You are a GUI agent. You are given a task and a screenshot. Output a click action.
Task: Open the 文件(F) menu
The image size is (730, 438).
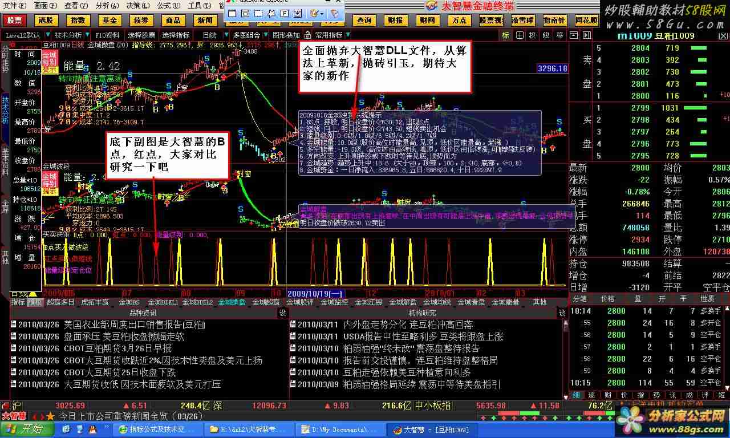coord(14,5)
